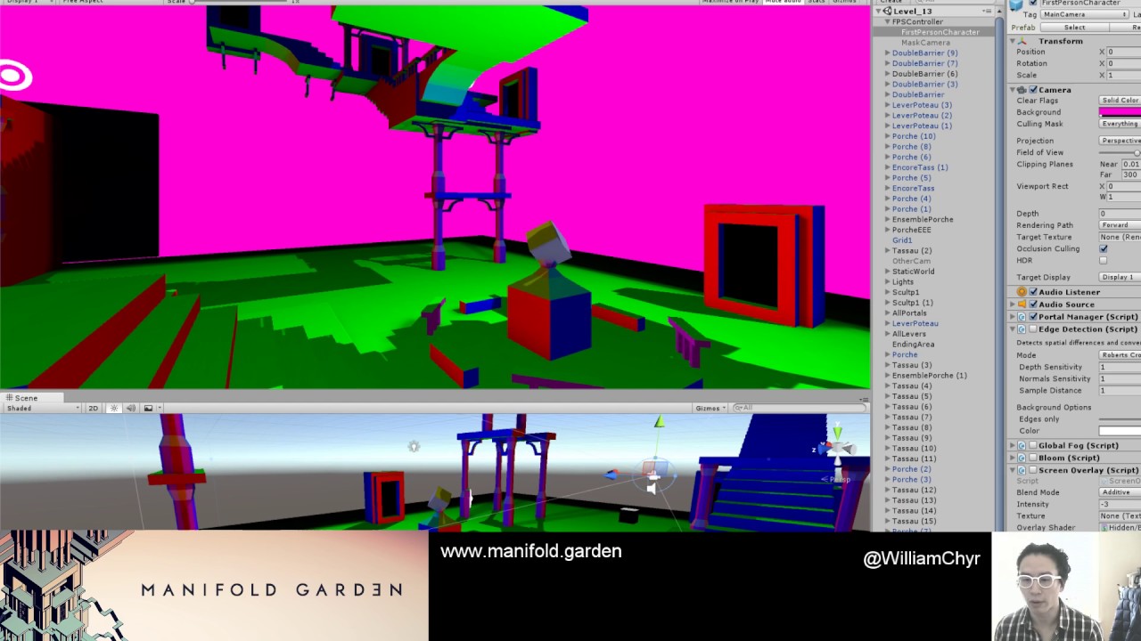Click the Bloom script icon
Screen dimensions: 1141x641
point(1022,458)
